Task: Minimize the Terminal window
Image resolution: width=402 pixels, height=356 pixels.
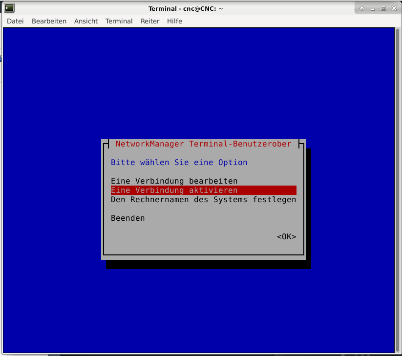Action: pyautogui.click(x=373, y=9)
